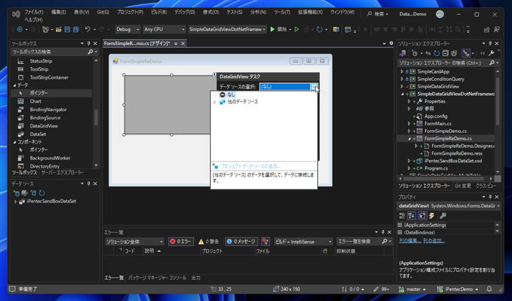
Task: Click the live share icon in toolbar
Action: 486,30
